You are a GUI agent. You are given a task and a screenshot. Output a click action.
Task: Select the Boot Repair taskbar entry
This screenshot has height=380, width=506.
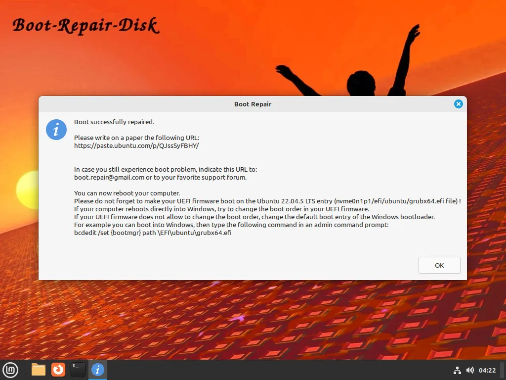point(97,370)
